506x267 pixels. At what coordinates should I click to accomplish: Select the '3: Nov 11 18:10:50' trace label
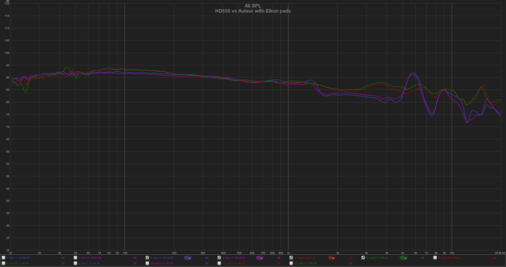click(x=161, y=258)
